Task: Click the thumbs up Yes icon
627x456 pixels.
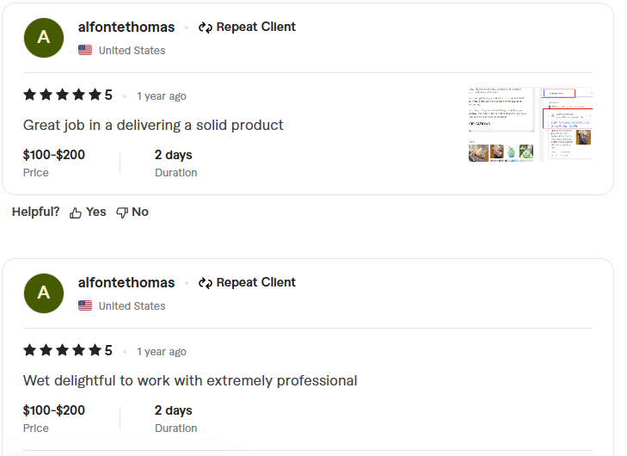Action: pos(76,213)
